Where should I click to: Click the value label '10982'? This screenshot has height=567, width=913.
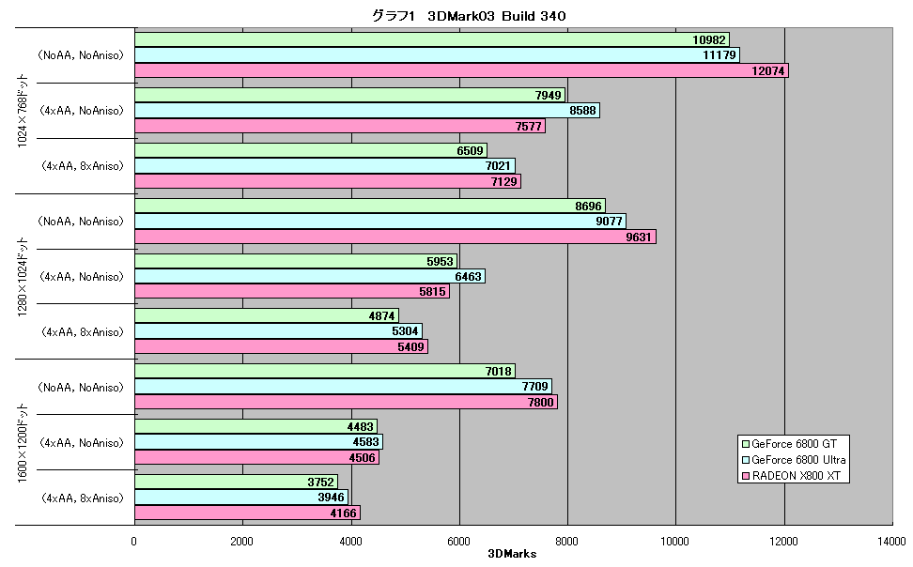click(708, 39)
